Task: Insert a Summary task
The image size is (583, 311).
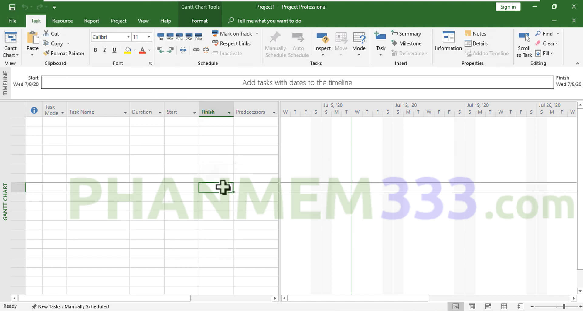Action: pyautogui.click(x=406, y=33)
